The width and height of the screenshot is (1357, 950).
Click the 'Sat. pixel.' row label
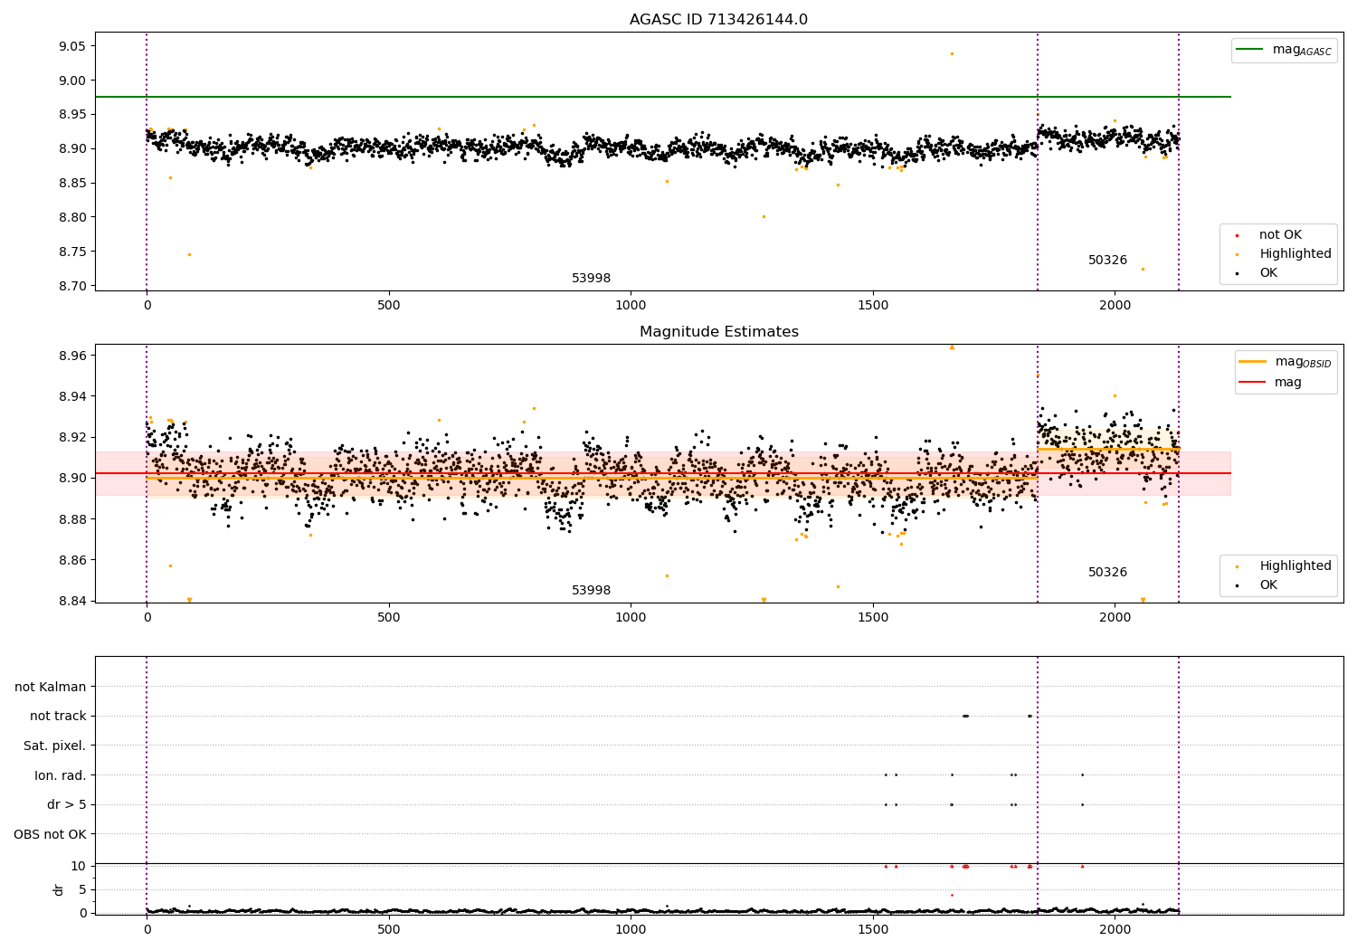click(55, 746)
